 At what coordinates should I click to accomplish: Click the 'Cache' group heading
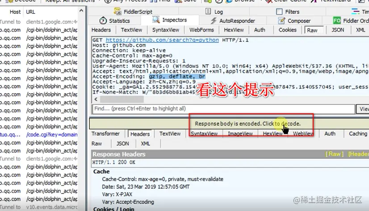pos(101,171)
